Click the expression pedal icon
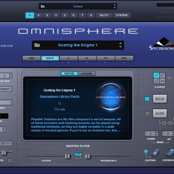The height and width of the screenshot is (174, 174). [x=170, y=152]
